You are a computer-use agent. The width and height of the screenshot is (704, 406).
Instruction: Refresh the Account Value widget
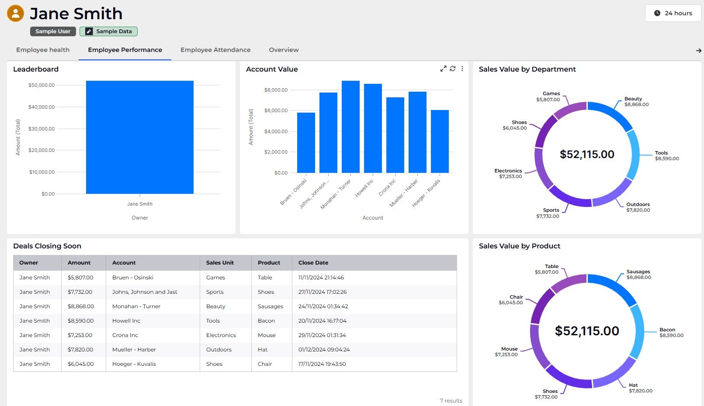coord(453,69)
